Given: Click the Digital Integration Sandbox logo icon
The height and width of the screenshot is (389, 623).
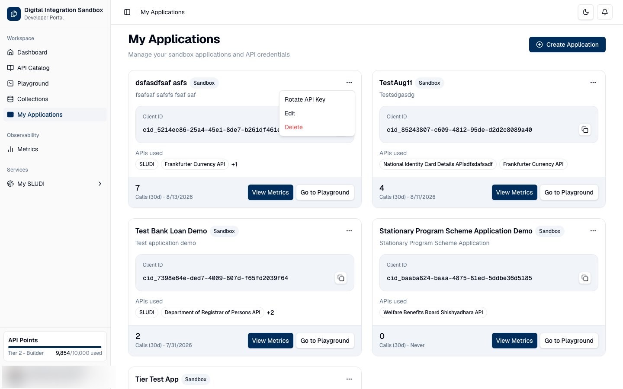Looking at the screenshot, I should click(14, 14).
